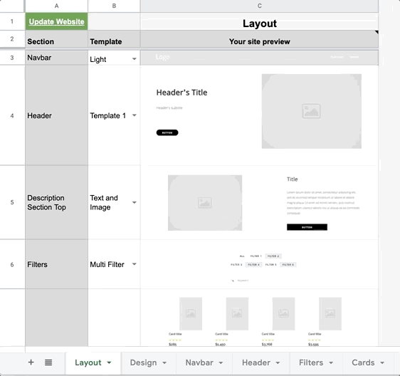Click the Update Website link
This screenshot has height=376, width=400.
point(56,21)
